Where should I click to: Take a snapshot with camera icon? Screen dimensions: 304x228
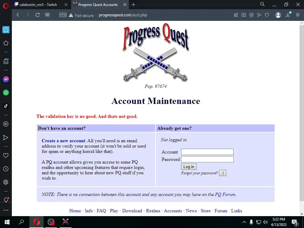tap(244, 15)
